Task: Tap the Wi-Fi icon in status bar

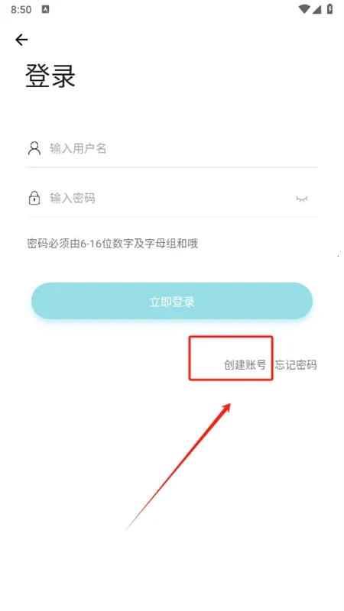Action: coord(304,9)
